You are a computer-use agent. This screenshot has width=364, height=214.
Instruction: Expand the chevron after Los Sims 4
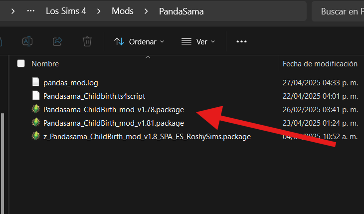click(x=99, y=11)
